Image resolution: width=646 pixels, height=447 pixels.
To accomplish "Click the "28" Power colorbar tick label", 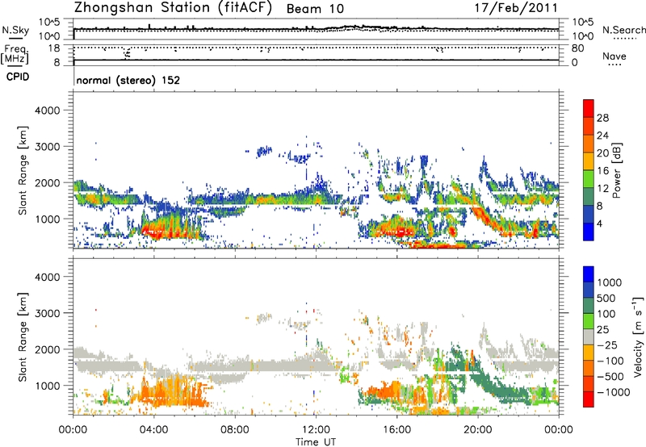I will click(602, 118).
